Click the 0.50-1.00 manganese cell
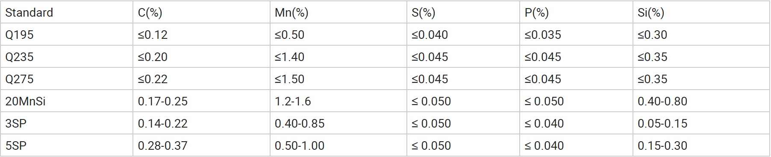This screenshot has height=157, width=771. pos(338,145)
